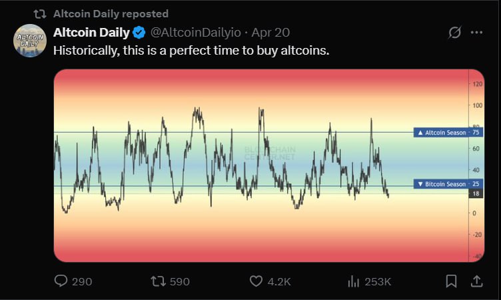Image resolution: width=501 pixels, height=300 pixels.
Task: Select the 'Altcoin Daily reposted' label
Action: 111,14
